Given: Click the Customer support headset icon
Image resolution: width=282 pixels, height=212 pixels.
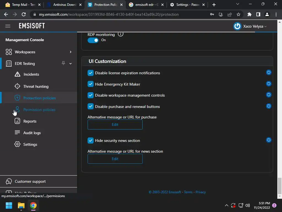Looking at the screenshot, I should (9, 181).
